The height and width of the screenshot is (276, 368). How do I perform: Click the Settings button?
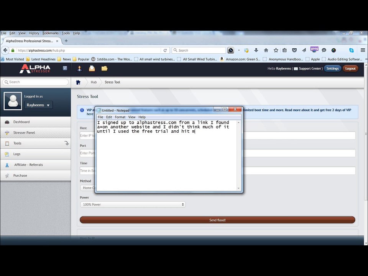[x=332, y=69]
